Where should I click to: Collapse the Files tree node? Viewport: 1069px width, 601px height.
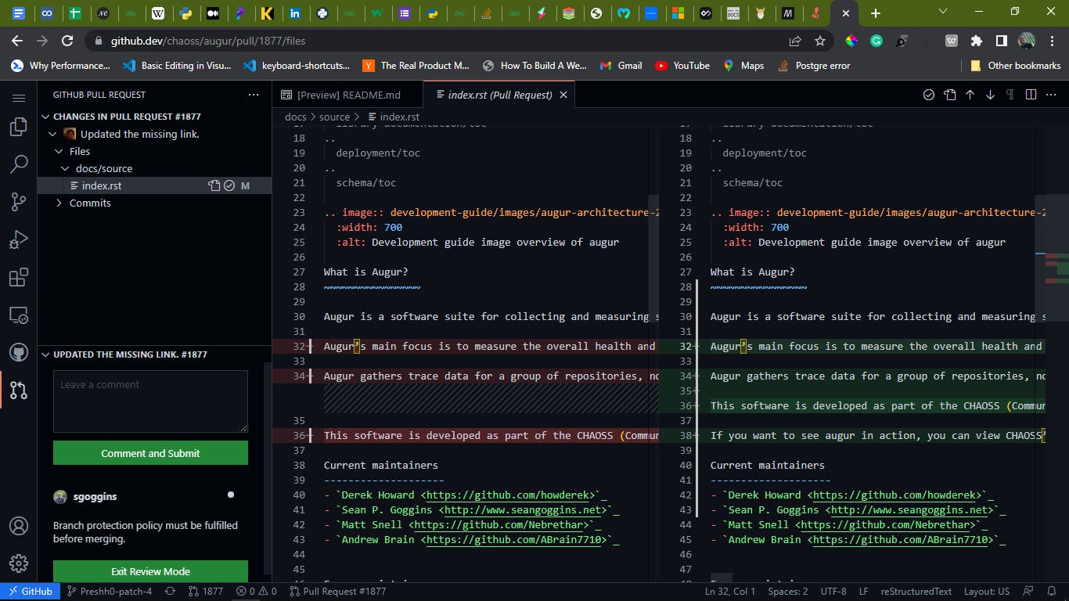coord(59,151)
